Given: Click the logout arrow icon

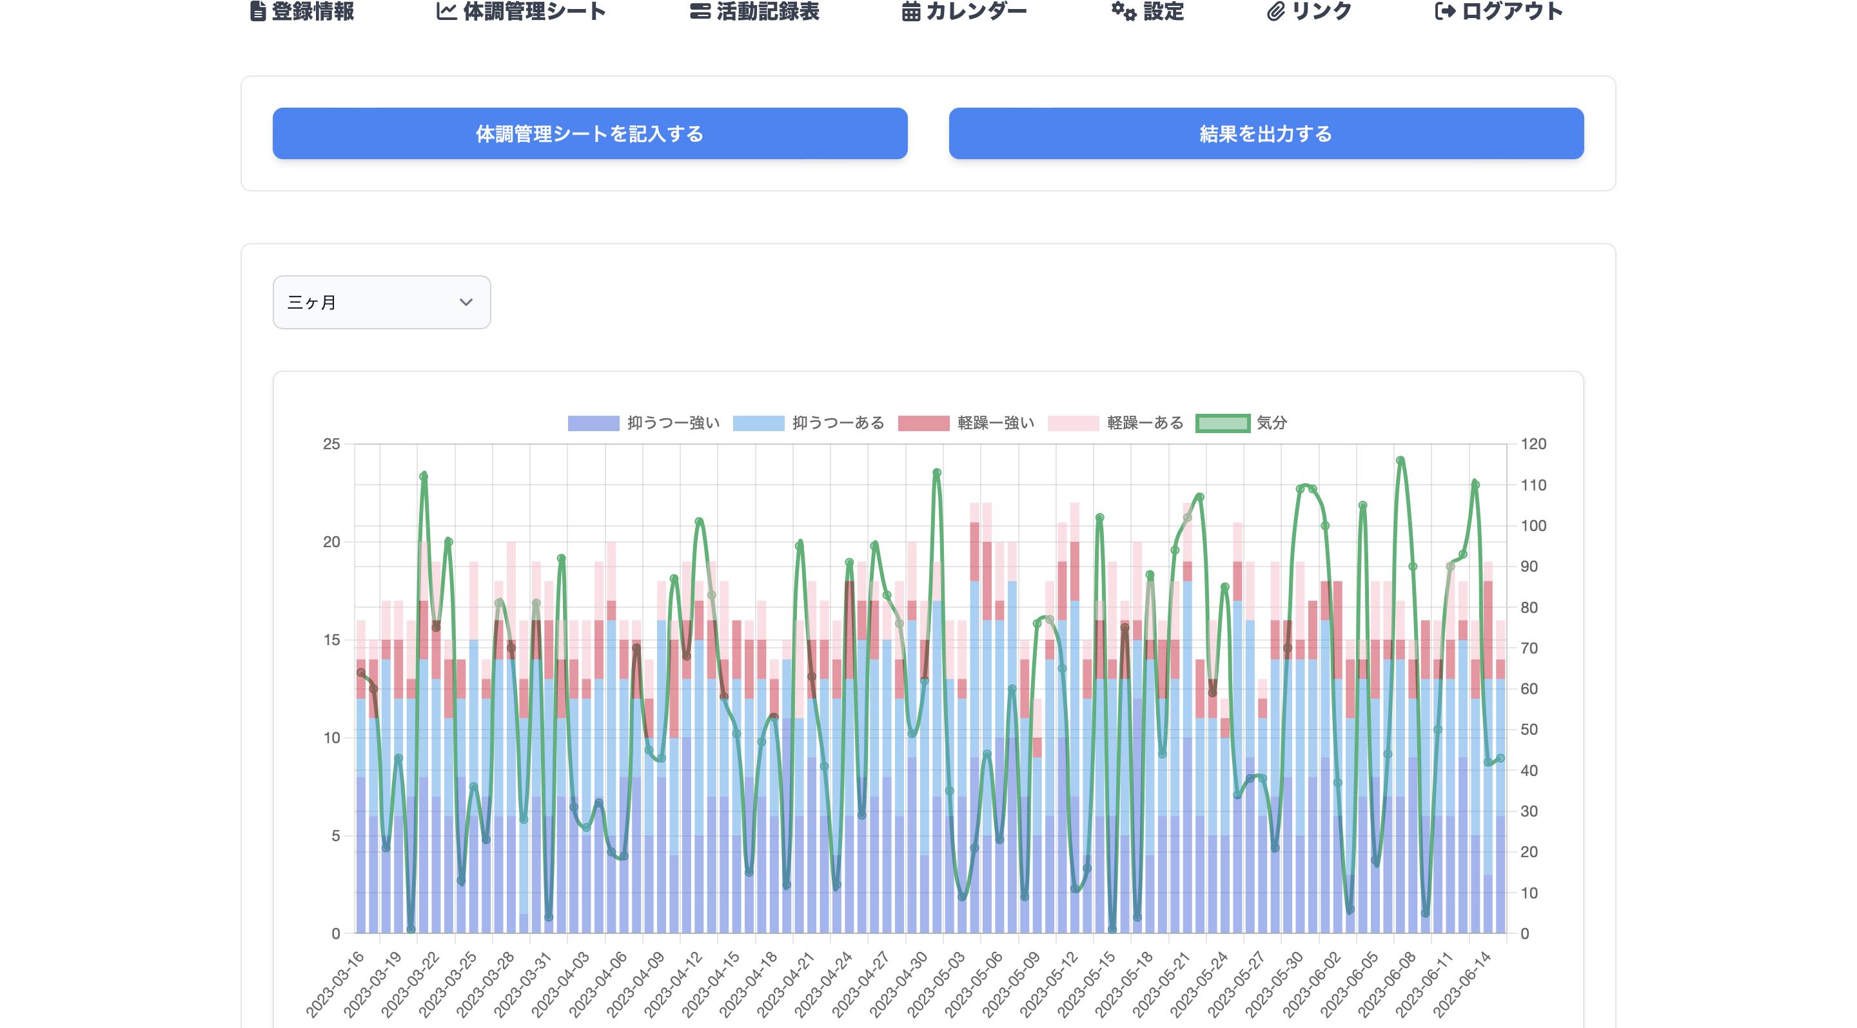Looking at the screenshot, I should [1444, 11].
